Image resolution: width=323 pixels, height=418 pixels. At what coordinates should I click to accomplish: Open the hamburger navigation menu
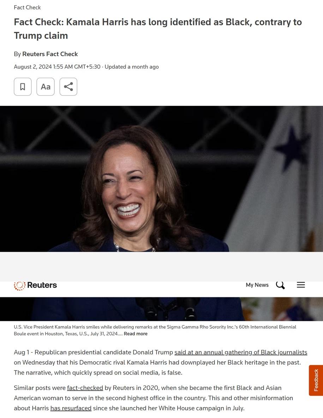coord(301,285)
